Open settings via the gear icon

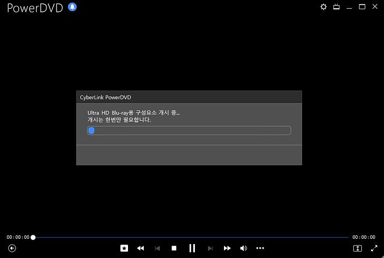pyautogui.click(x=323, y=7)
